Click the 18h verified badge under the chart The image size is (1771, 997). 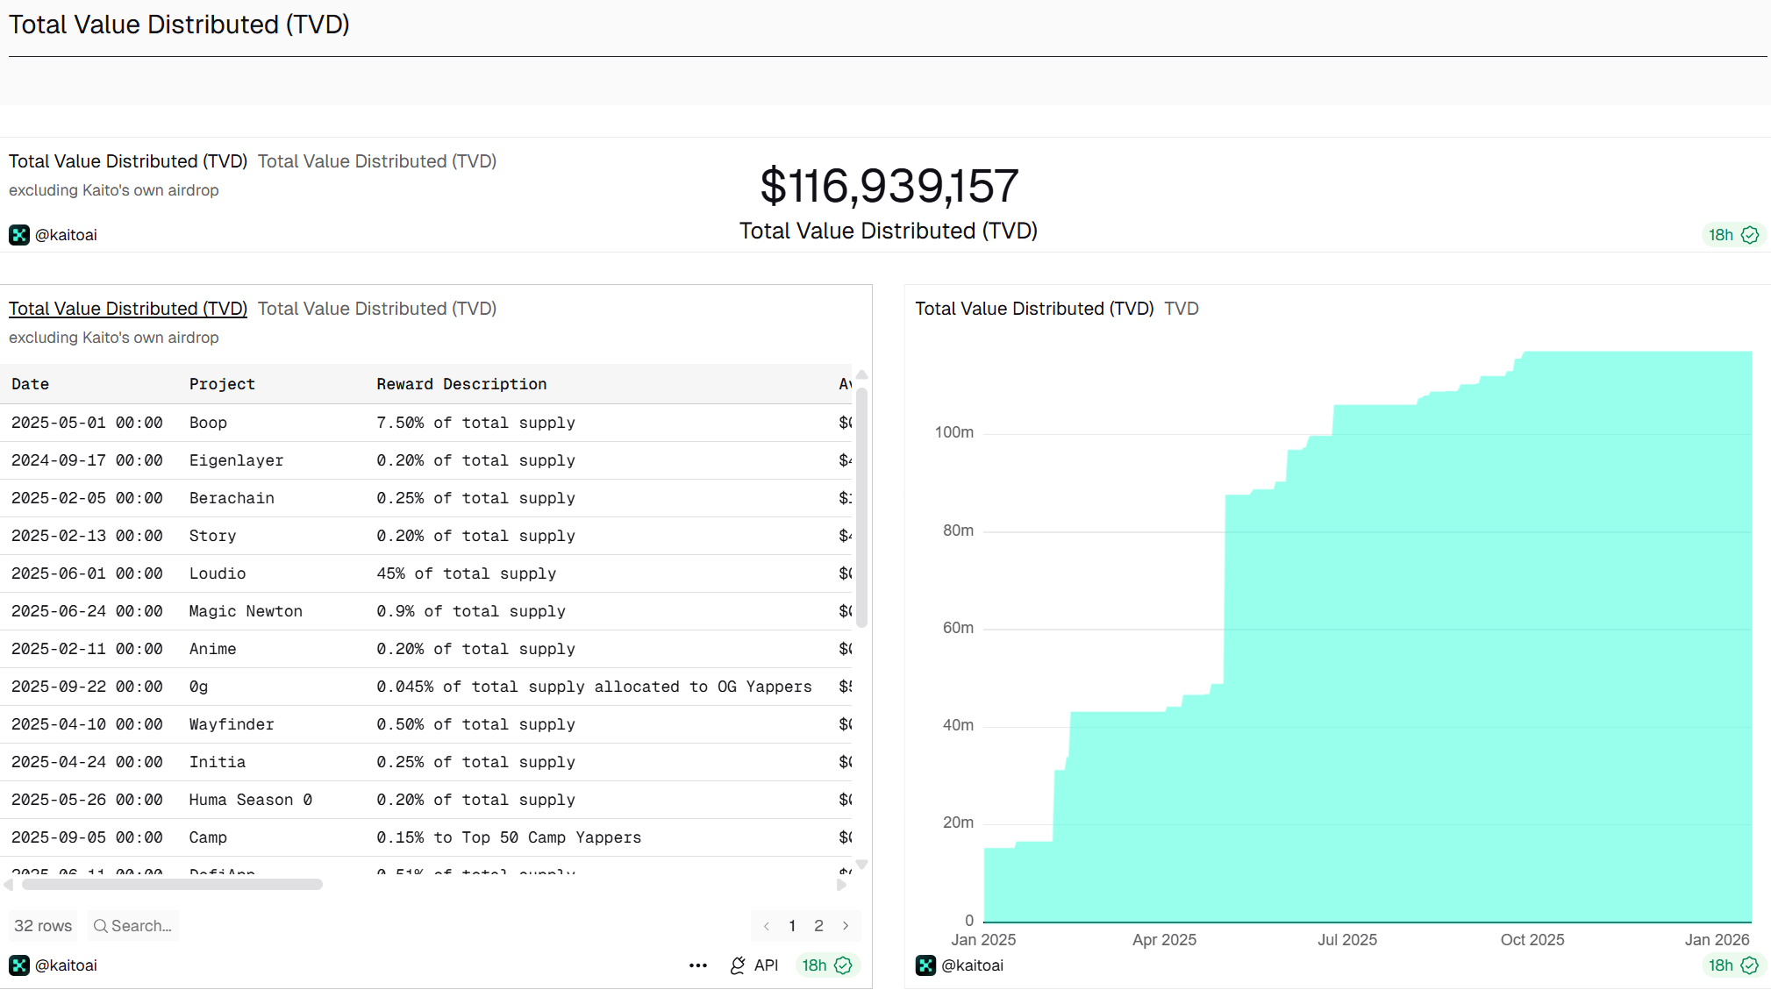[1732, 965]
